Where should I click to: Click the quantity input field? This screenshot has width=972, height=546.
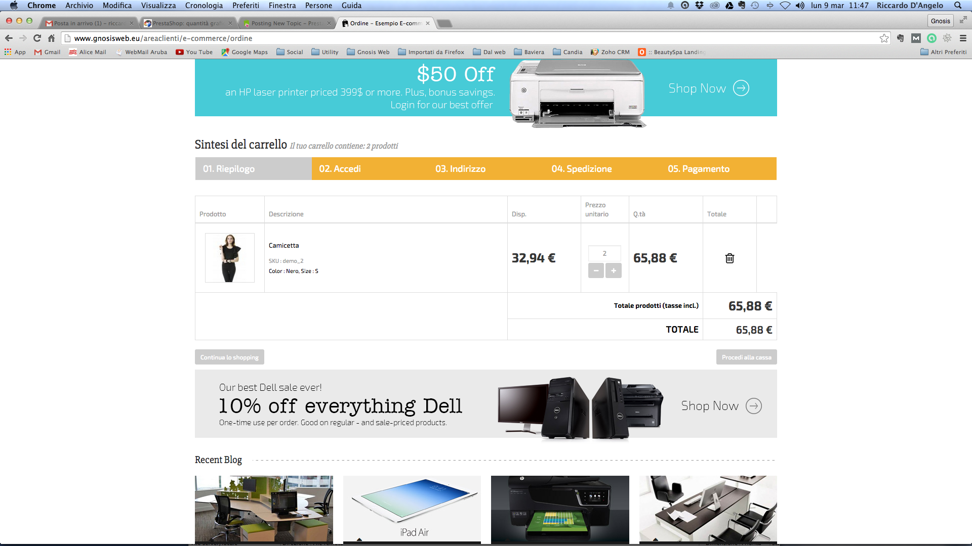tap(604, 254)
